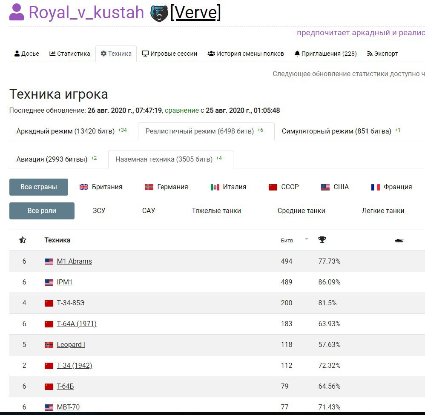The width and height of the screenshot is (425, 415).
Task: Filter by Тяжелые танки
Action: tap(216, 210)
